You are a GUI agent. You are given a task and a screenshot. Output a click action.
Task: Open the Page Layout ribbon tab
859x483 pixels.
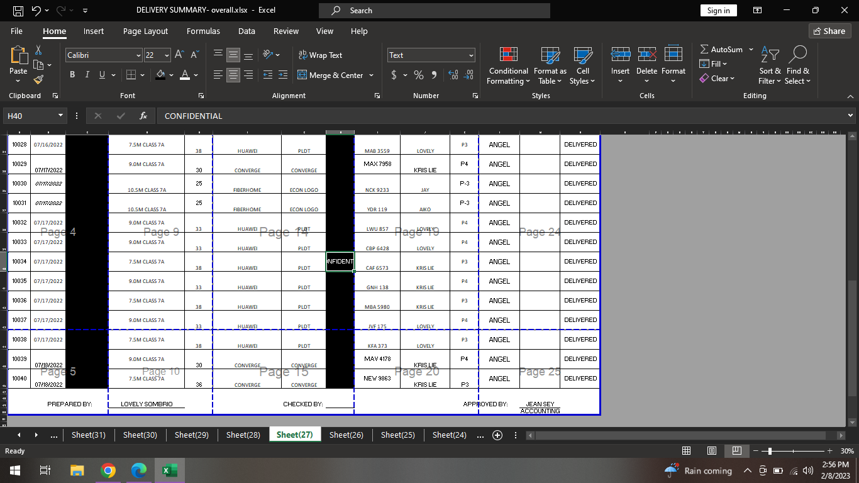[145, 31]
